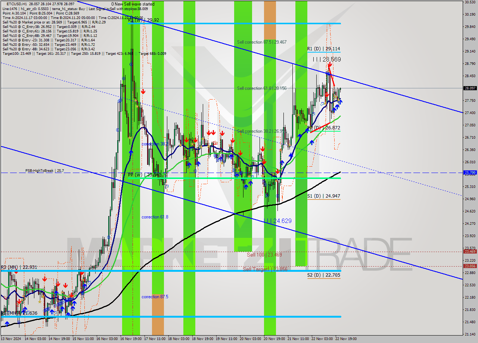Select the 'Target100: 23.469' targets summary line
The width and height of the screenshot is (478, 343).
(84, 54)
